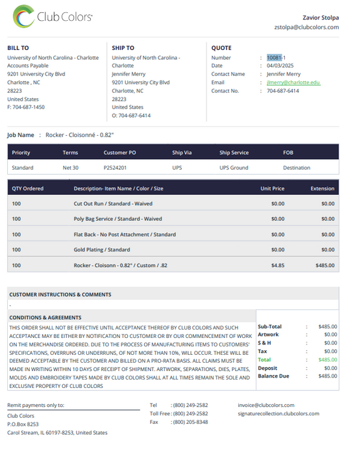This screenshot has height=453, width=346.
Task: Click the FOB column header
Action: tap(288, 153)
